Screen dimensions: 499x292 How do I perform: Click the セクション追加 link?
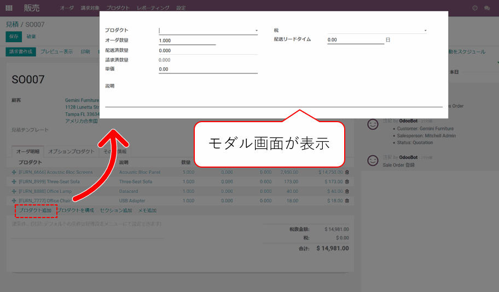coord(116,210)
